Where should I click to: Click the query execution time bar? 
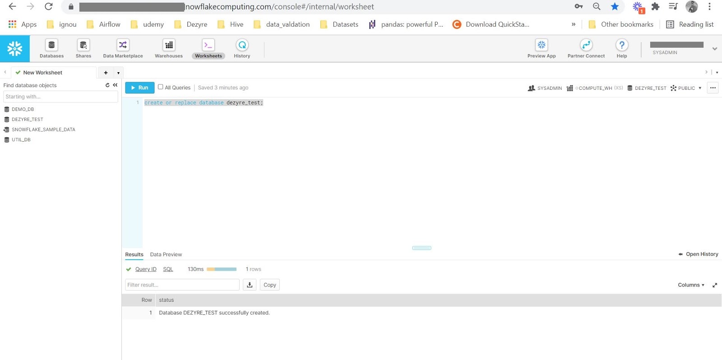(x=222, y=269)
